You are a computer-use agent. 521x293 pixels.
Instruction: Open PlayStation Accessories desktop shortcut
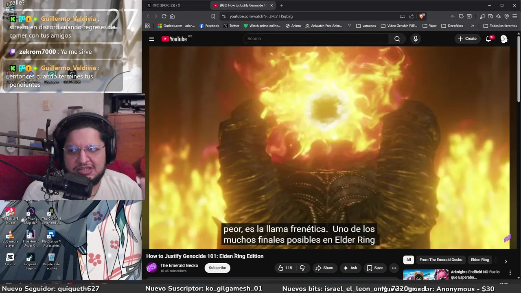[51, 239]
